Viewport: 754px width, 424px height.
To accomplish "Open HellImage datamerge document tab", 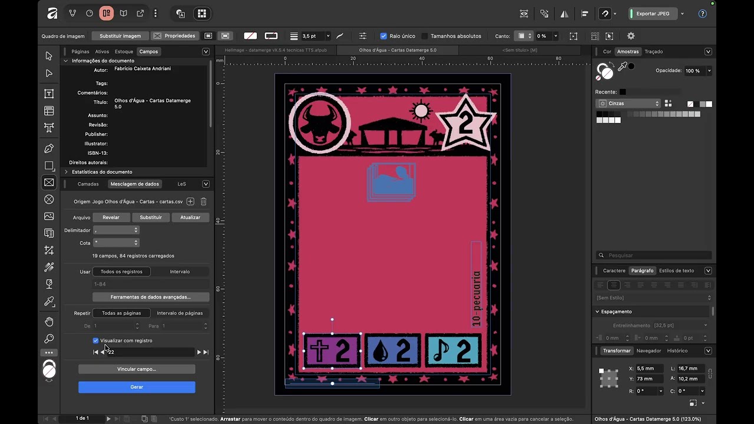I will [x=276, y=50].
